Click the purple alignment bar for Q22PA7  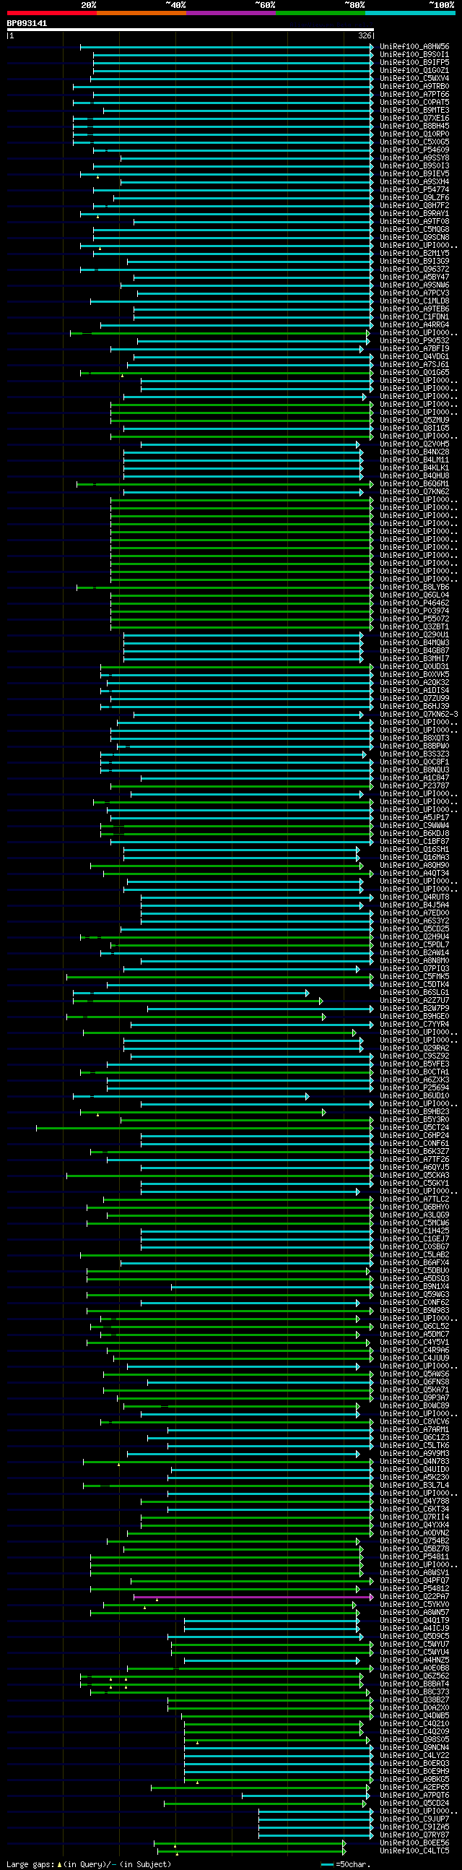tap(254, 1597)
